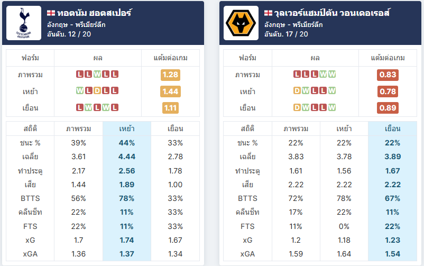Click England flag beside Tottenham name
This screenshot has height=266, width=424.
pyautogui.click(x=51, y=13)
